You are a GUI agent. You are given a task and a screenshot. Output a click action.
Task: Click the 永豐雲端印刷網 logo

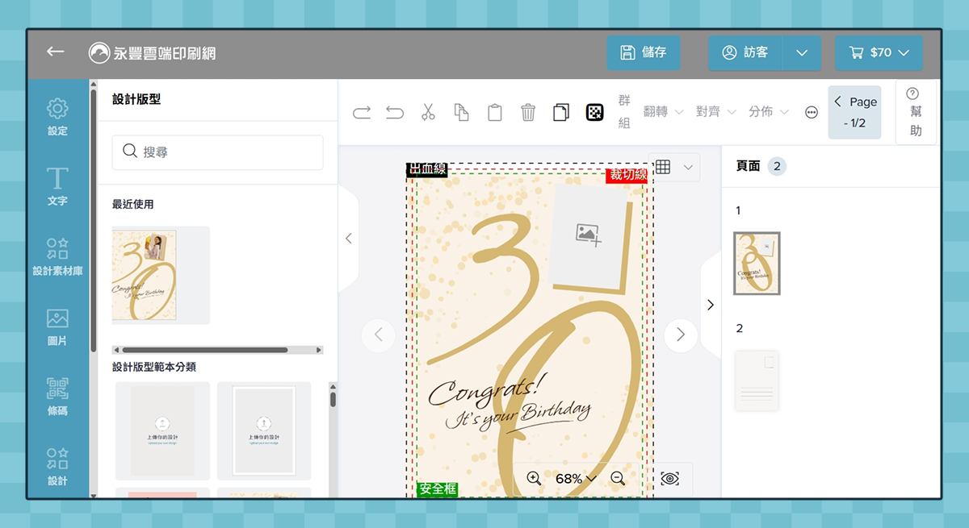pos(152,53)
